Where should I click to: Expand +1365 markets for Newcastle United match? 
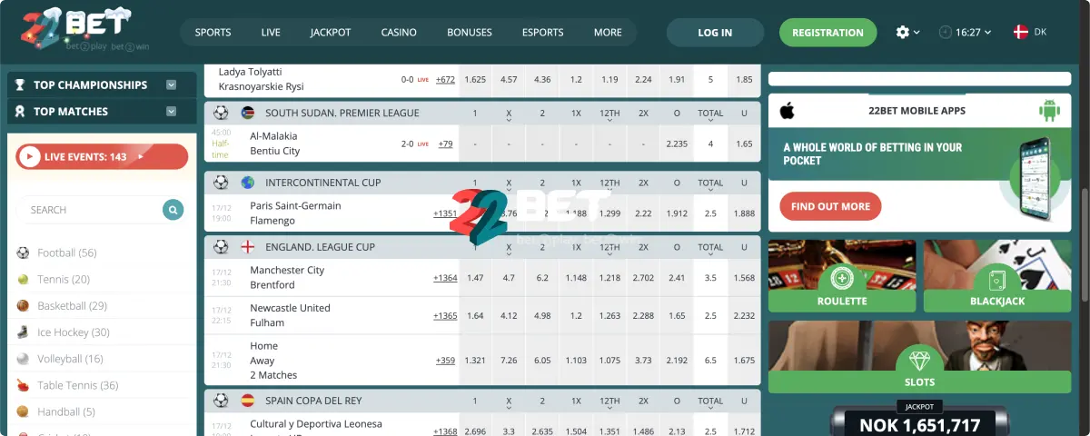pyautogui.click(x=445, y=316)
